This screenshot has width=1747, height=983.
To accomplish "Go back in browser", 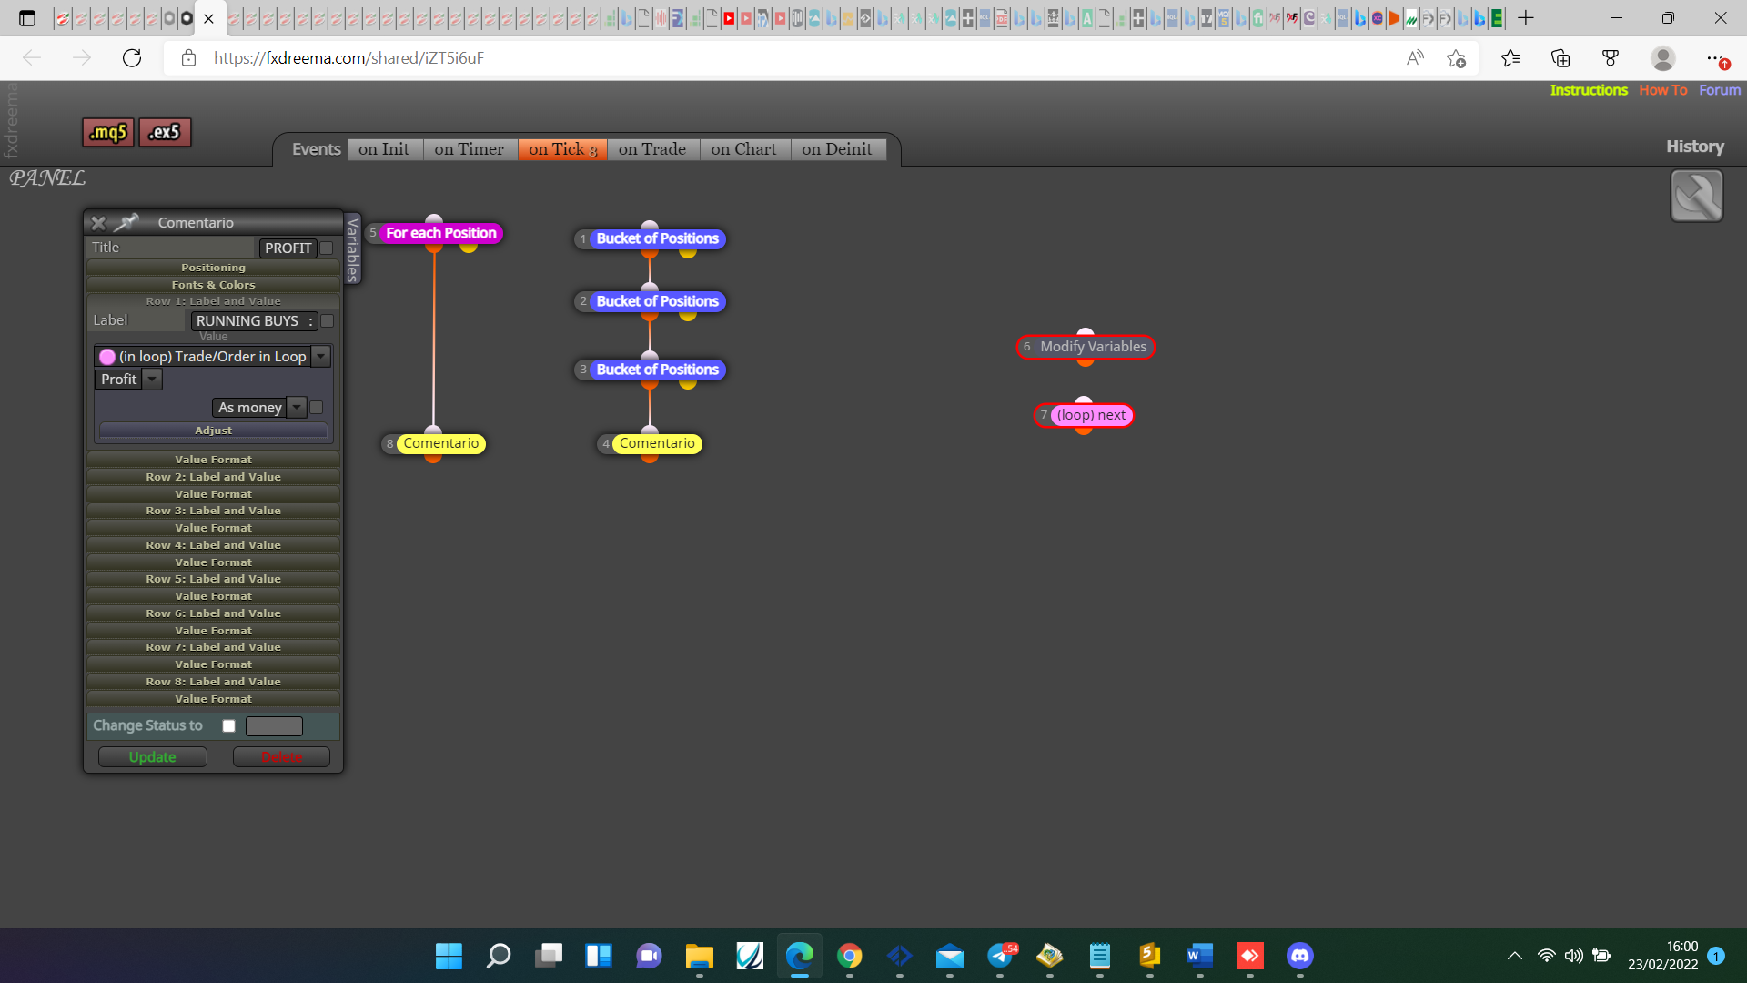I will pyautogui.click(x=32, y=58).
